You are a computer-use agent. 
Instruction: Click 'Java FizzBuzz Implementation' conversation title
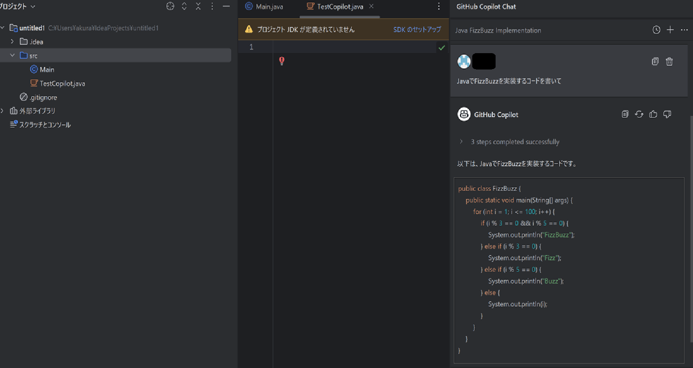[498, 30]
